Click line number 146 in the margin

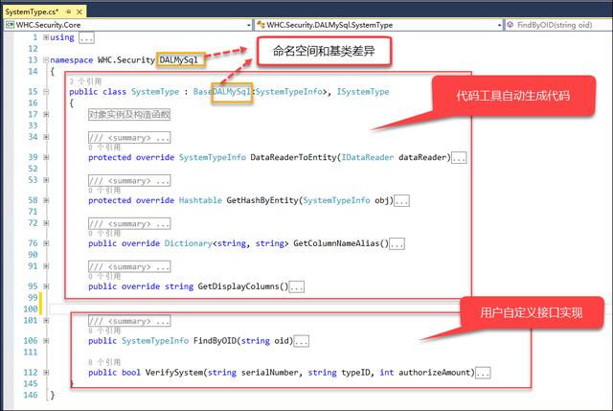(31, 396)
